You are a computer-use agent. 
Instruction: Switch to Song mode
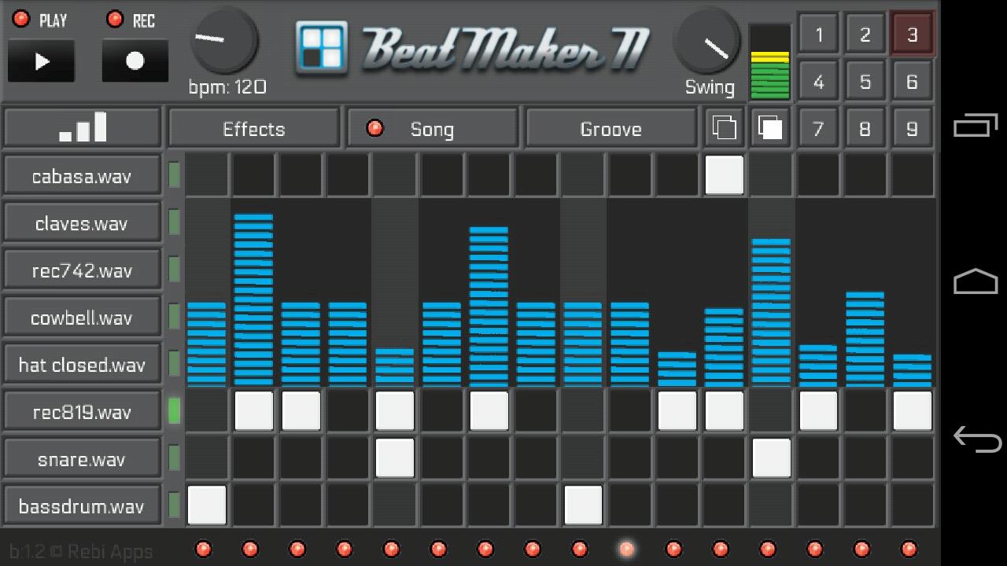click(x=431, y=129)
